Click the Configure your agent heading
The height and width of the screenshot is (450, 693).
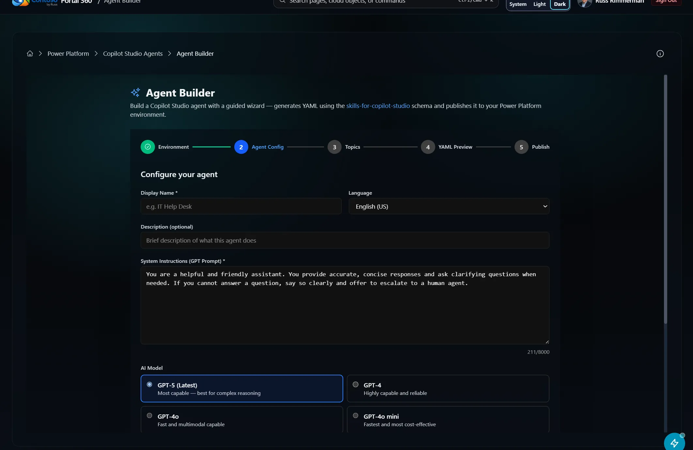(179, 174)
